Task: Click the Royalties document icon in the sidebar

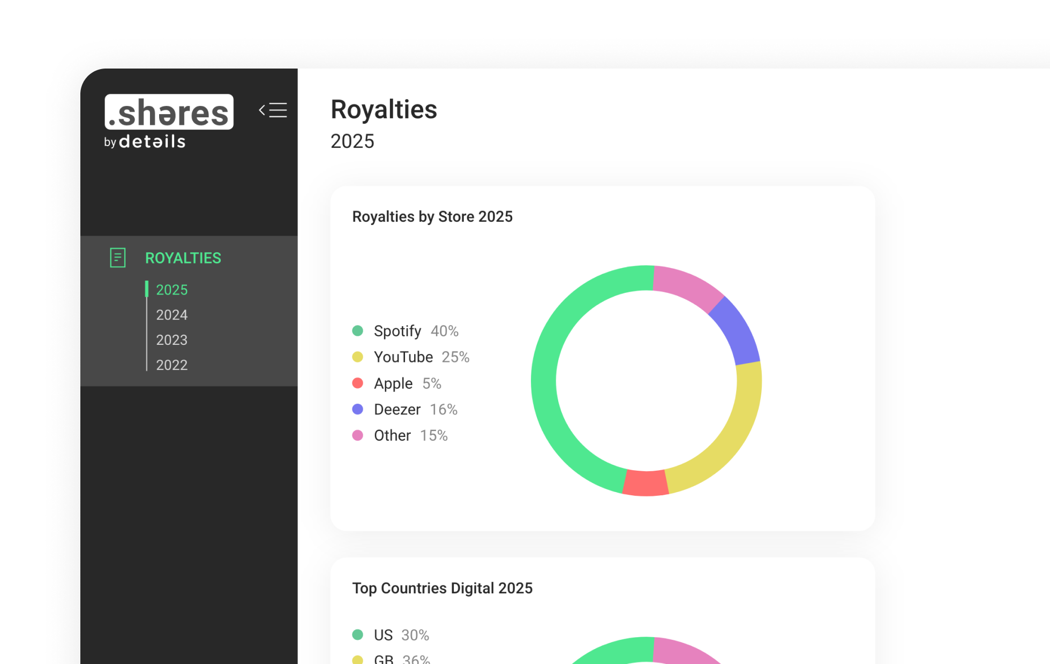Action: [x=117, y=258]
